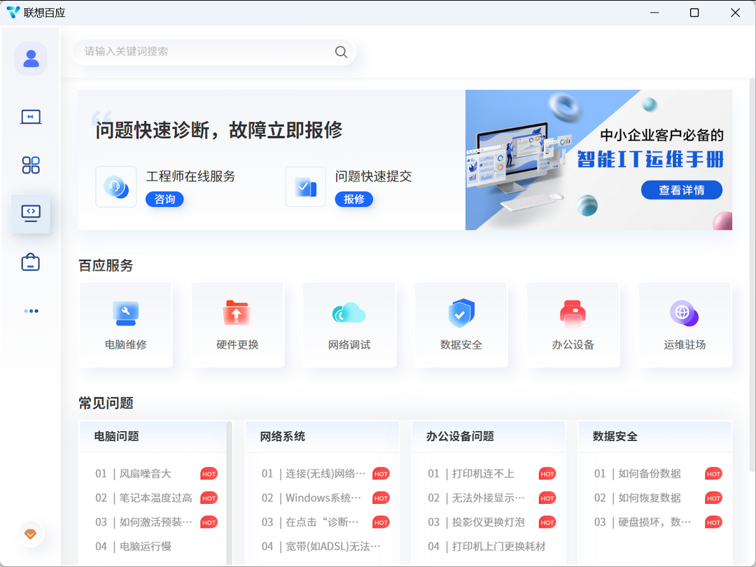Click the search magnifier icon
This screenshot has width=756, height=567.
(x=341, y=52)
